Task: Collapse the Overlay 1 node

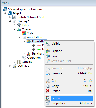Action: click(10, 21)
